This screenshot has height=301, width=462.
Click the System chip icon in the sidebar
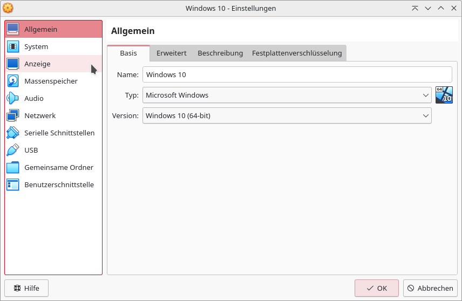click(x=13, y=46)
